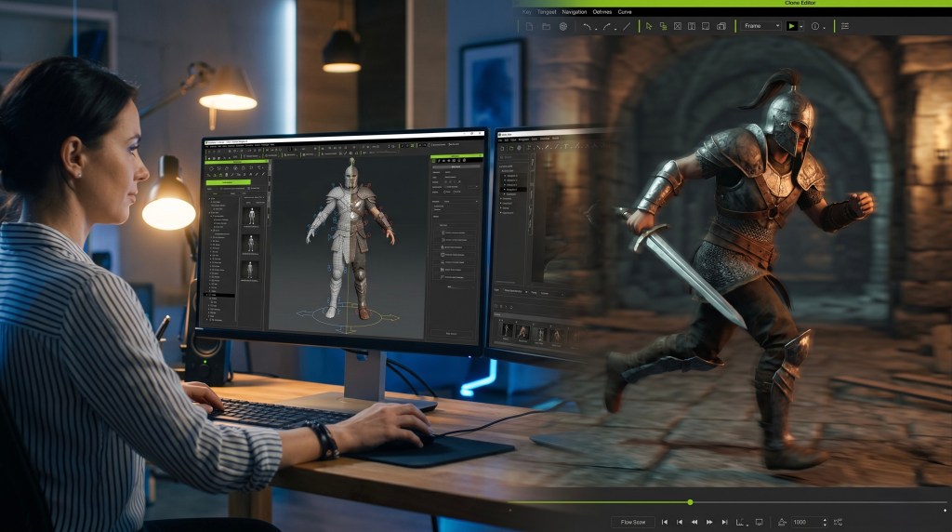This screenshot has height=532, width=952.
Task: Click the rewind button
Action: (694, 523)
